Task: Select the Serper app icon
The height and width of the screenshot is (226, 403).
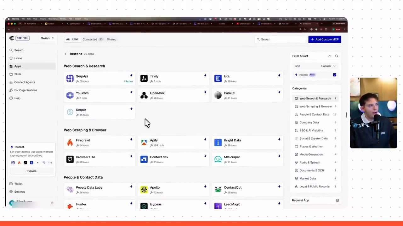Action: point(70,112)
